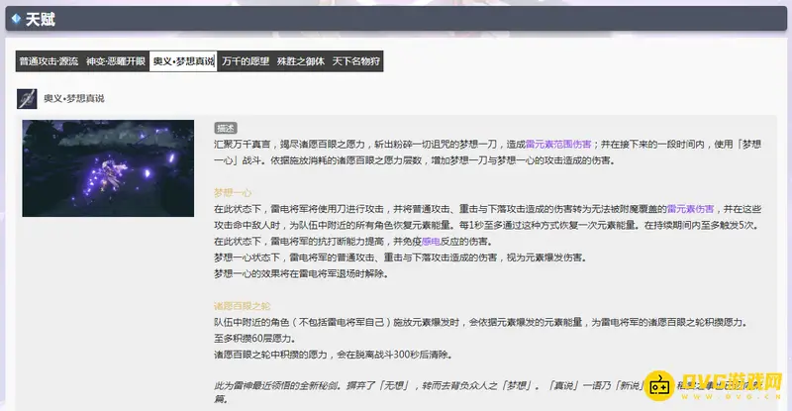The image size is (792, 411).
Task: Click the 奥义•梦想真说 skill title text
Action: (x=74, y=99)
